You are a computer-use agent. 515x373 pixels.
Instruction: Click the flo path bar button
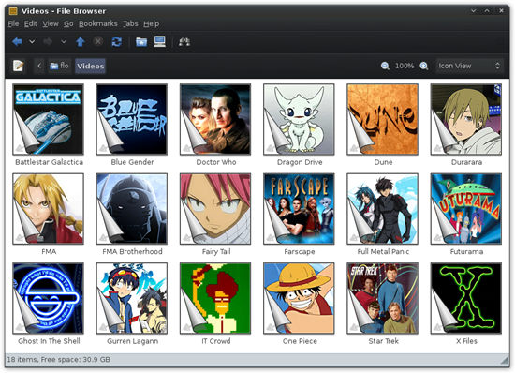tap(59, 66)
